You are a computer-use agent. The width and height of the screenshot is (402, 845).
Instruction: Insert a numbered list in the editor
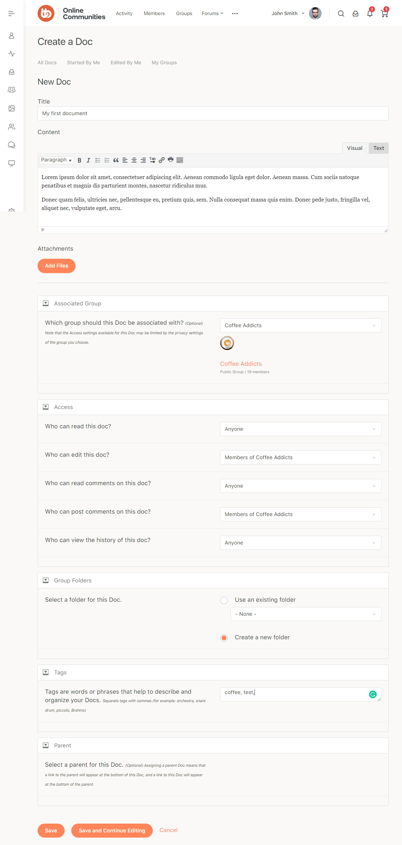(107, 160)
